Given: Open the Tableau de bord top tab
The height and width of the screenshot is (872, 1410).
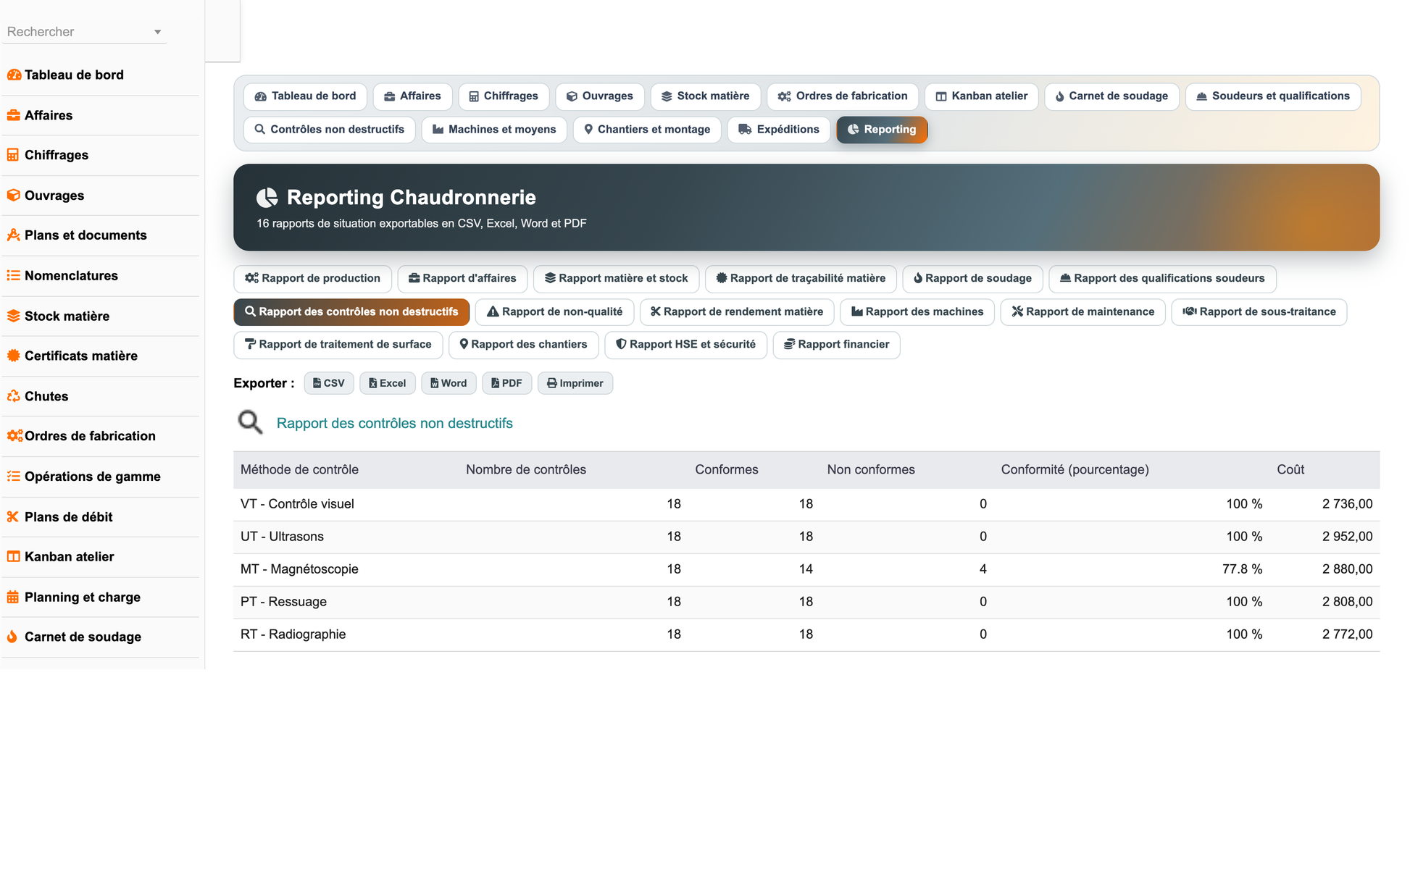Looking at the screenshot, I should click(x=306, y=96).
